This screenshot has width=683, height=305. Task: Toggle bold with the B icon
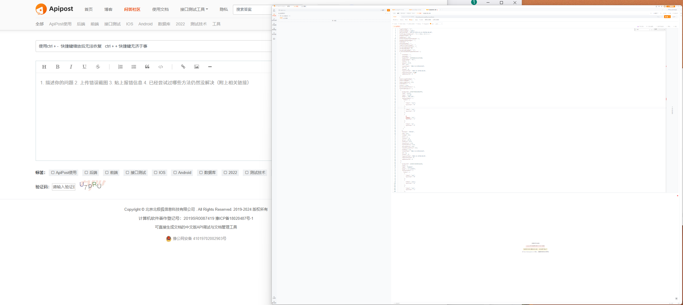click(58, 67)
